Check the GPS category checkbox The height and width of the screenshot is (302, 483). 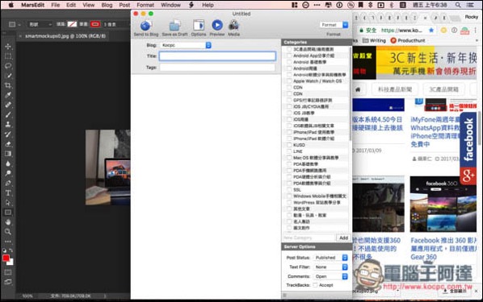click(289, 100)
